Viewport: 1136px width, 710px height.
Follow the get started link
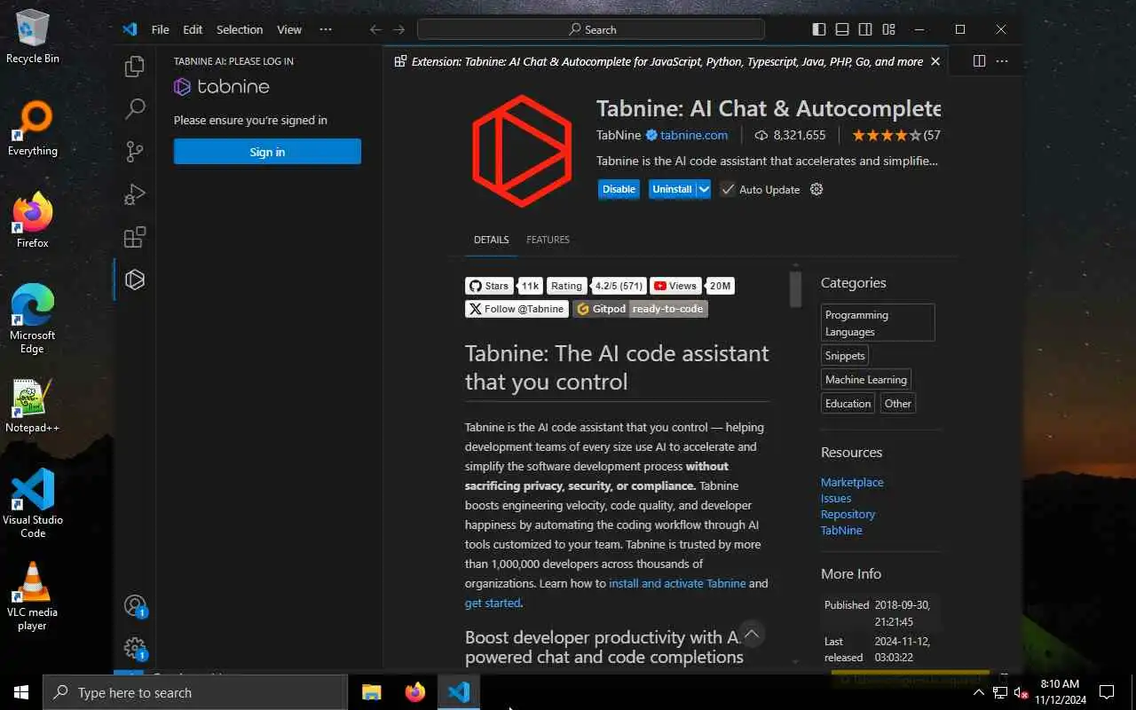[x=493, y=603]
